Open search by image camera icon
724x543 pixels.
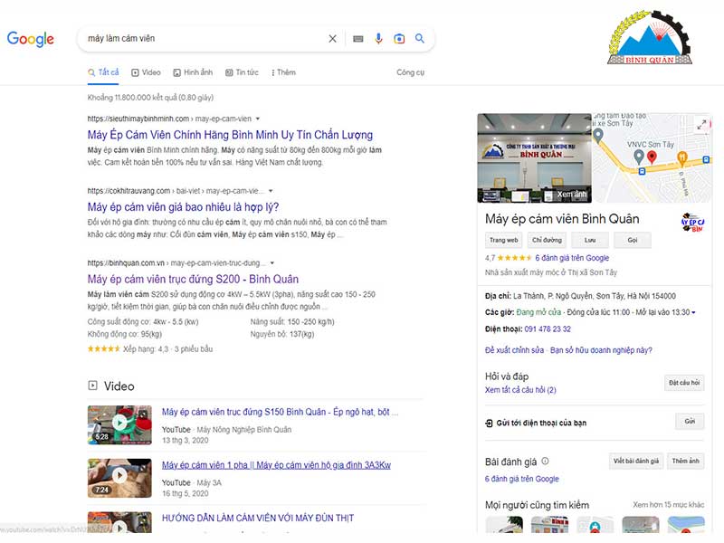click(x=399, y=39)
